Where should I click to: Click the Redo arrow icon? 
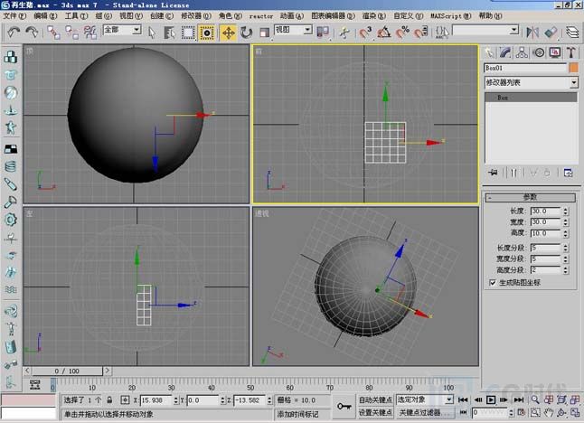point(32,33)
